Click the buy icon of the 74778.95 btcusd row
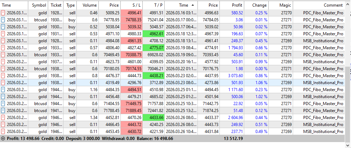 tap(3, 20)
